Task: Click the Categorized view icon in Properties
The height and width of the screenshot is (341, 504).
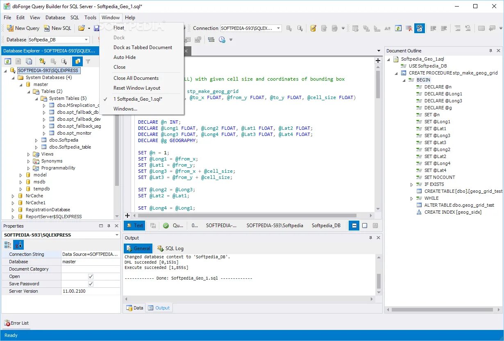Action: click(x=8, y=245)
